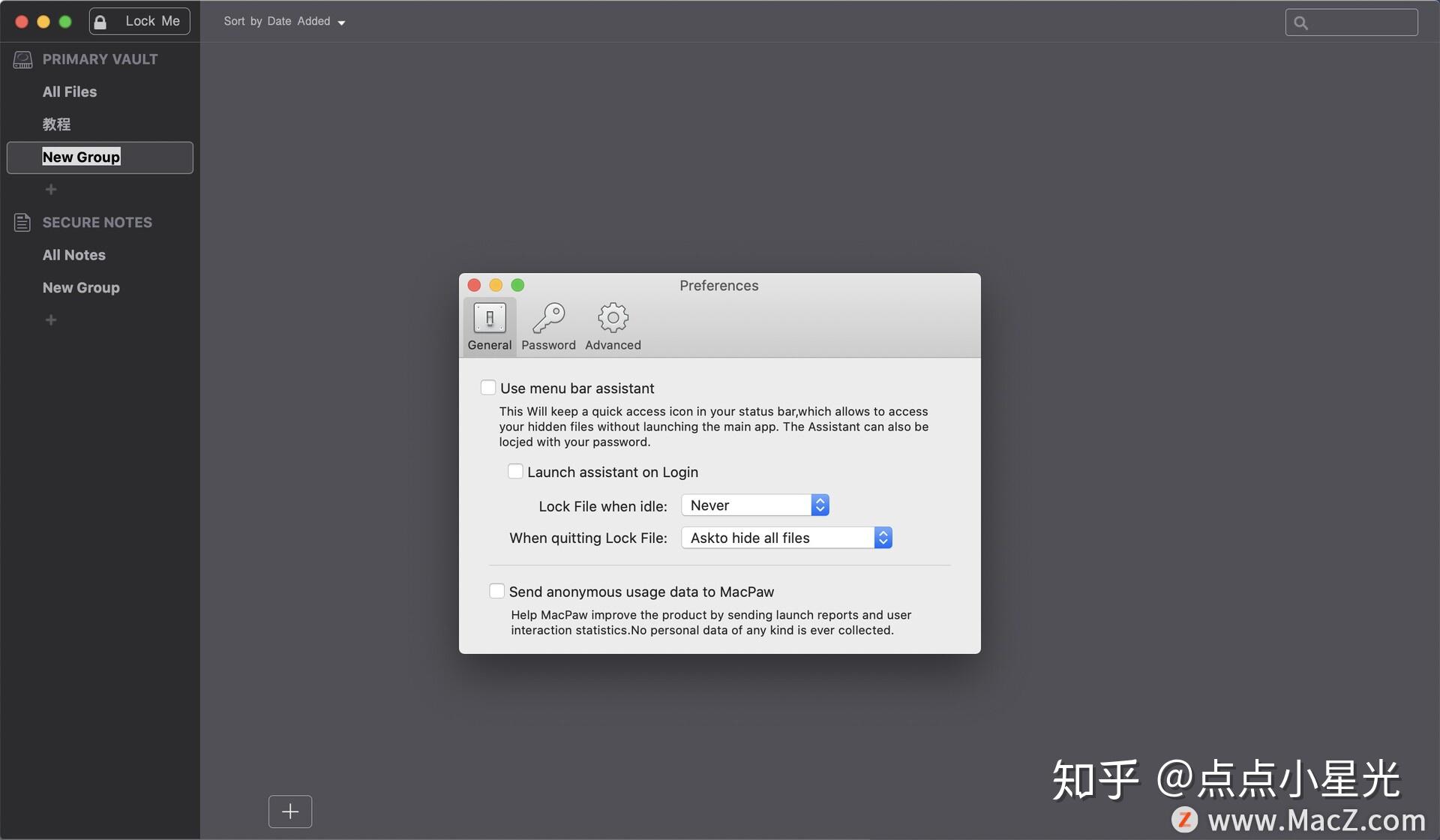
Task: Close the Preferences window
Action: tap(474, 285)
